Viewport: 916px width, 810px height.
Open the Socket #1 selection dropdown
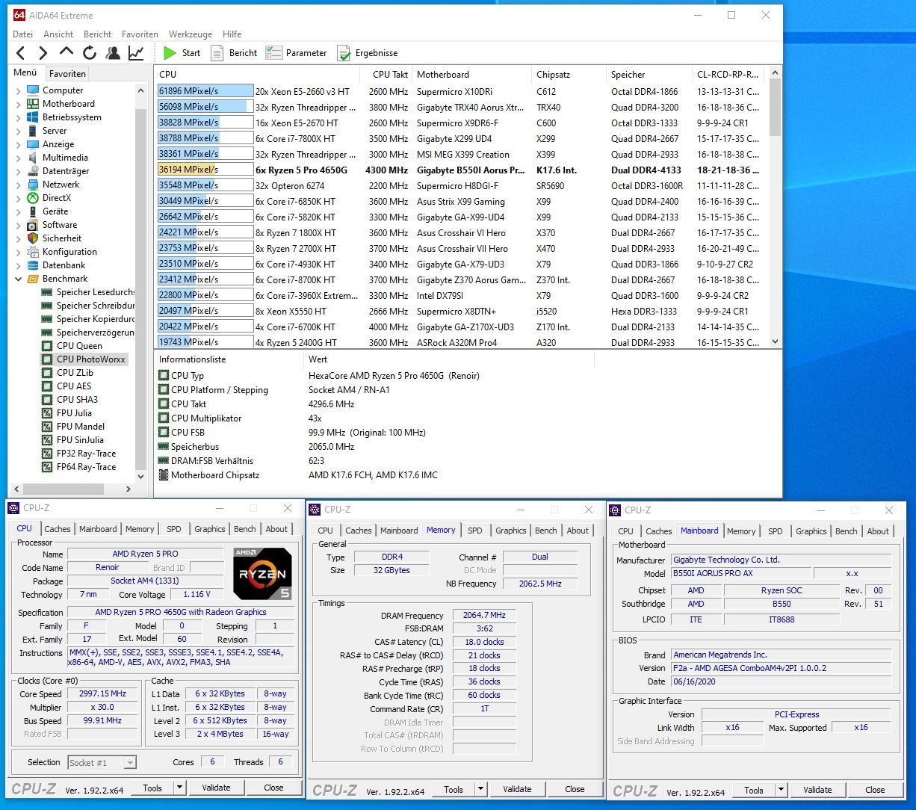point(102,762)
